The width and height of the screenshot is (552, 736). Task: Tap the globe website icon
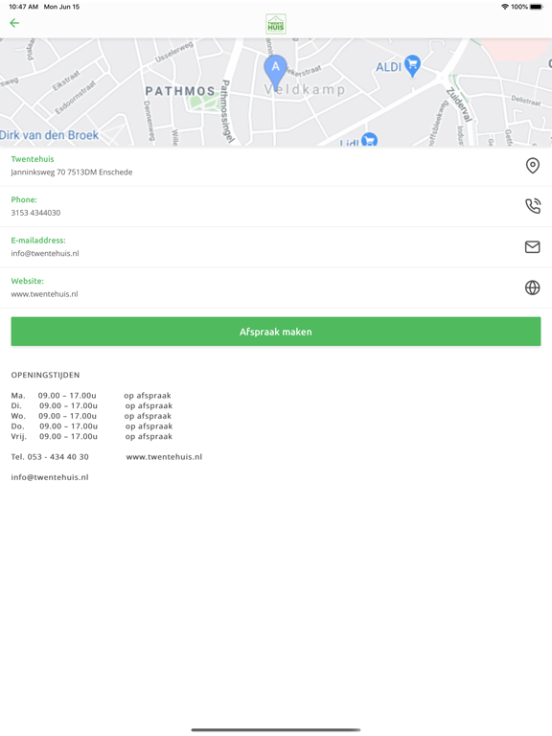pyautogui.click(x=532, y=287)
